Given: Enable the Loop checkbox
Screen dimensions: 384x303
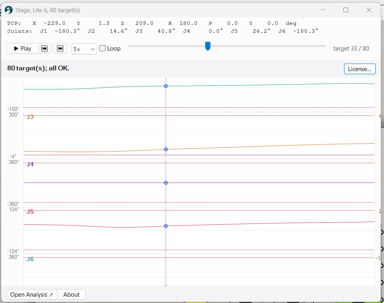Looking at the screenshot, I should pos(102,49).
